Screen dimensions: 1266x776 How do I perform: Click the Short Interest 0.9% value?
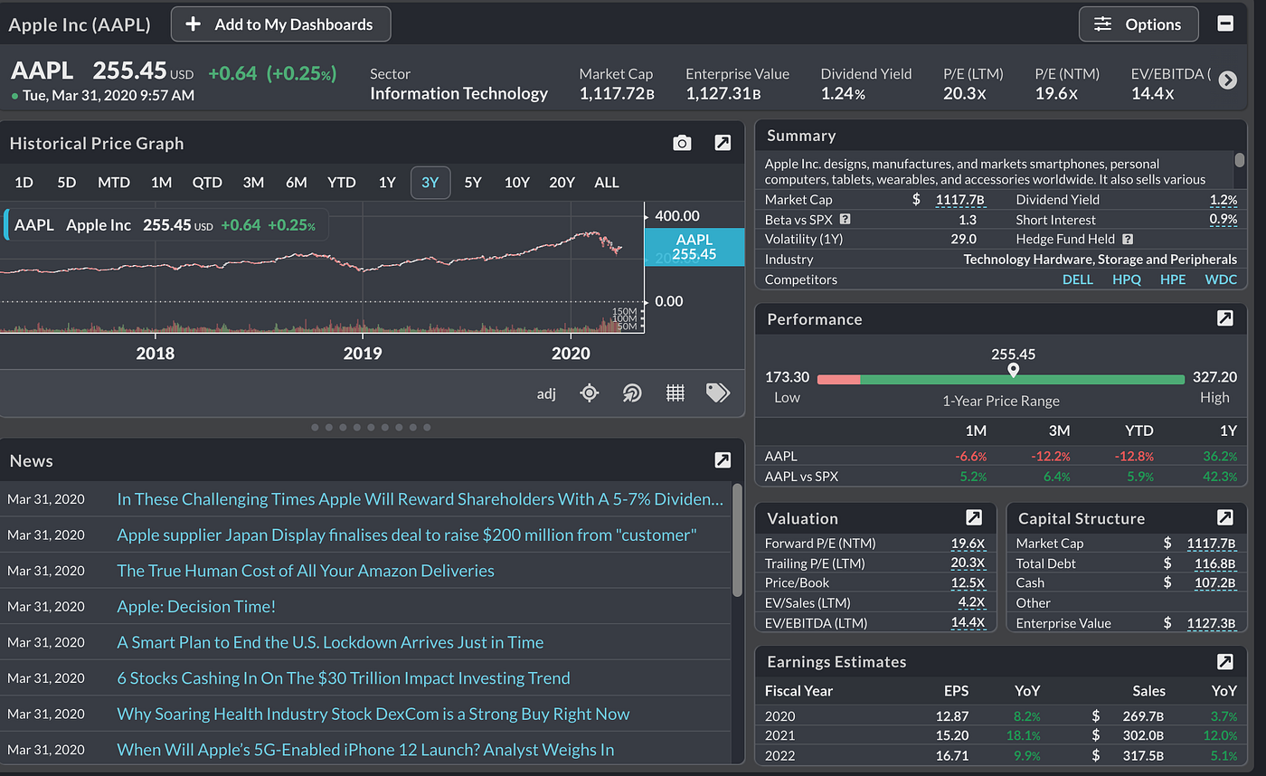(1223, 220)
